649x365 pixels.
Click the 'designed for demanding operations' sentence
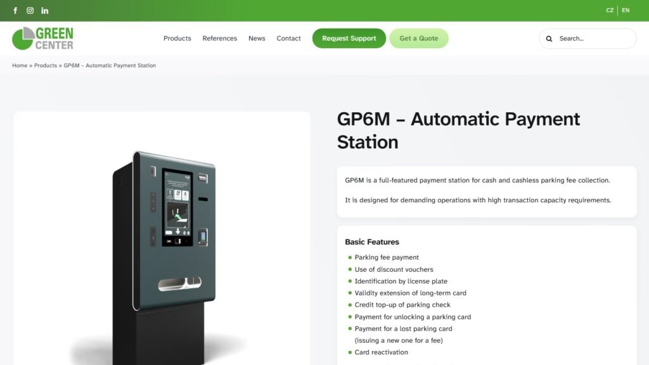coord(478,200)
